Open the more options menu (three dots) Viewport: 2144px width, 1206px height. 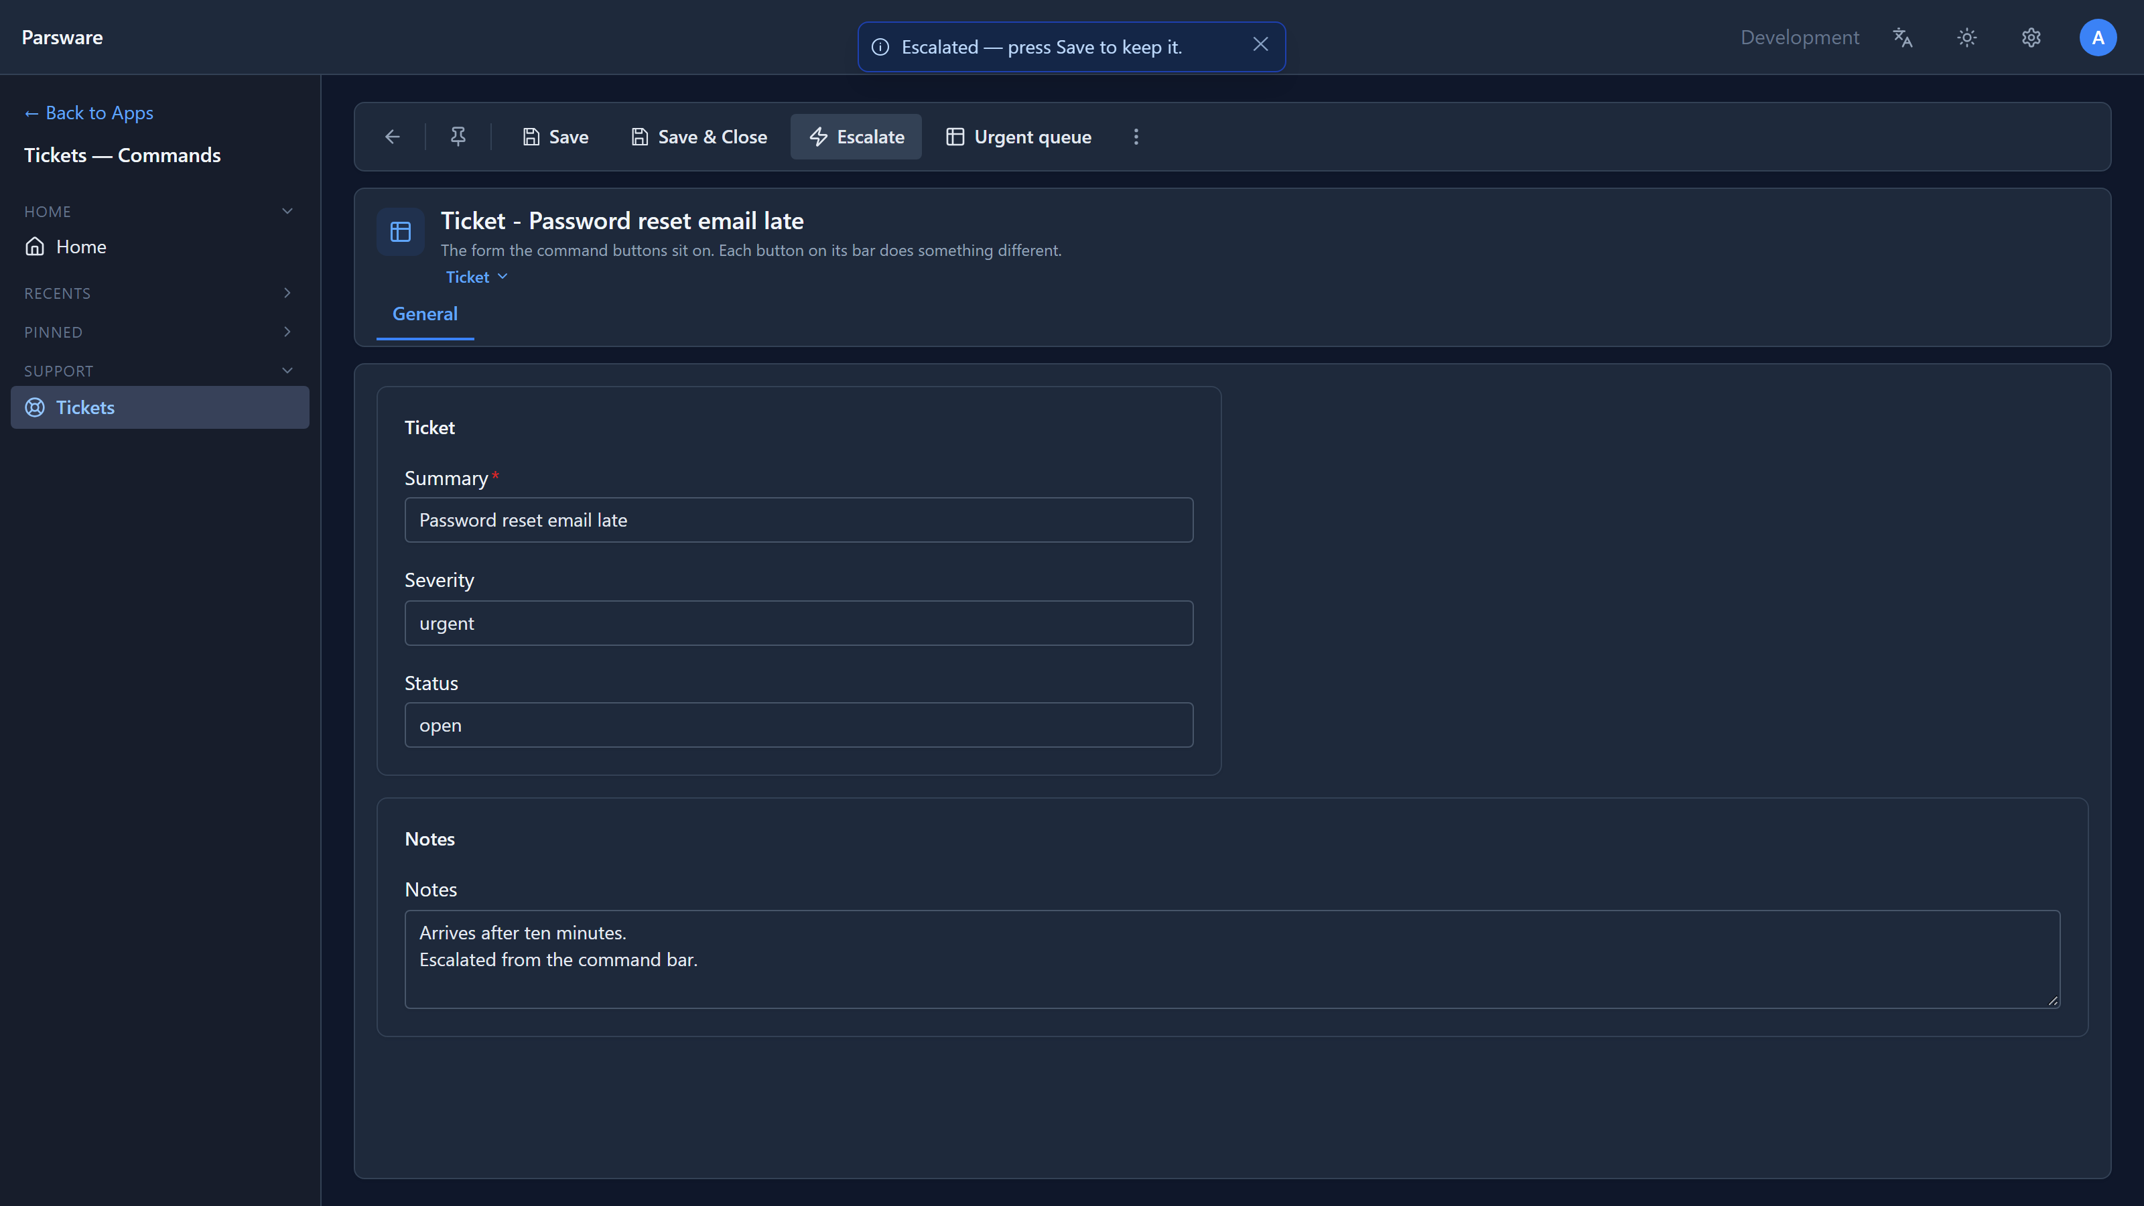[1136, 137]
